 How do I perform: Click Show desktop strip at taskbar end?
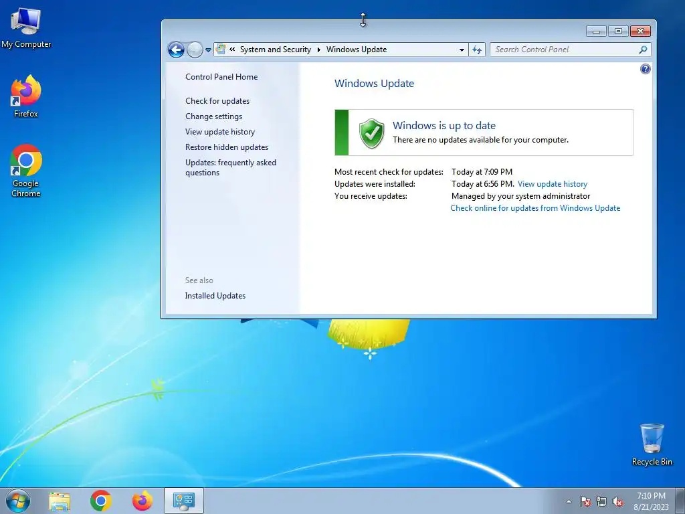pos(680,501)
